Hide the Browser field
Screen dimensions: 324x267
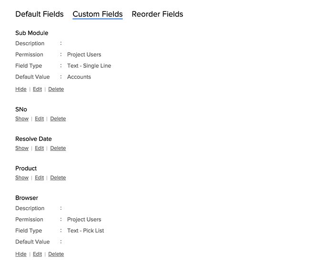pyautogui.click(x=21, y=255)
